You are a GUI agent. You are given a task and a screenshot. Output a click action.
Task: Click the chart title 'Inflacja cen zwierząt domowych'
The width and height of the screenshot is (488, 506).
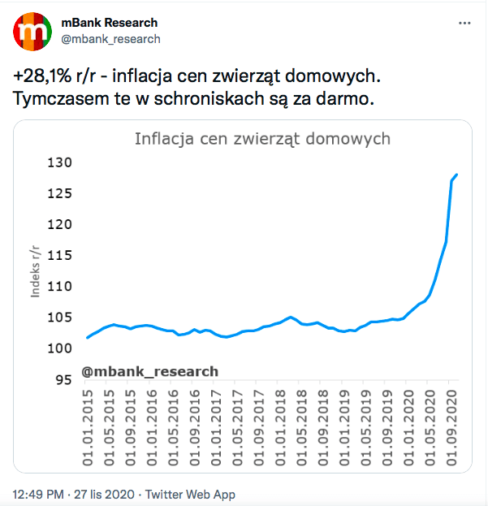tap(262, 139)
